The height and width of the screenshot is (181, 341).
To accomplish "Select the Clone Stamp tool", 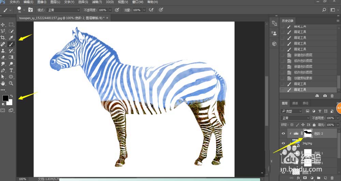I will pyautogui.click(x=3, y=51).
